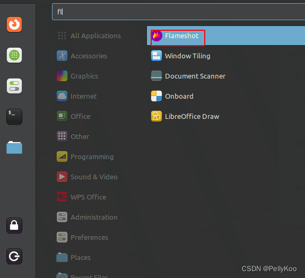Click the Preferences category icon
Viewport: 305px width, 278px height.
(62, 237)
